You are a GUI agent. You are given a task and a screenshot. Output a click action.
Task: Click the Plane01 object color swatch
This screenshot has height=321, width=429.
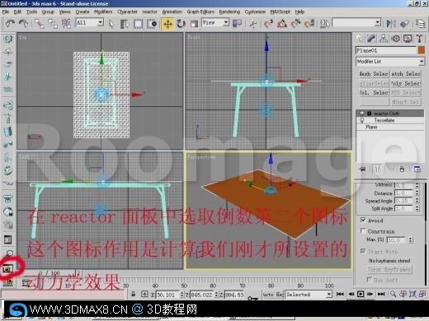[422, 50]
